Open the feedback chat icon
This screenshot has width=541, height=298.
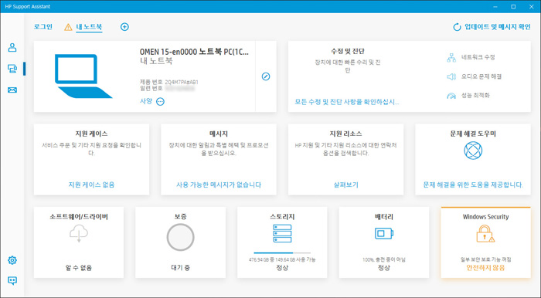coord(12,280)
